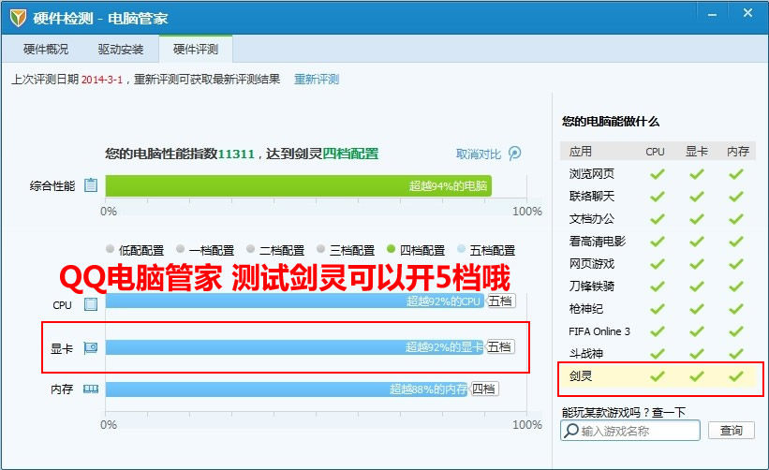Click the 显卡 blue performance bar
The width and height of the screenshot is (769, 470).
pyautogui.click(x=295, y=347)
